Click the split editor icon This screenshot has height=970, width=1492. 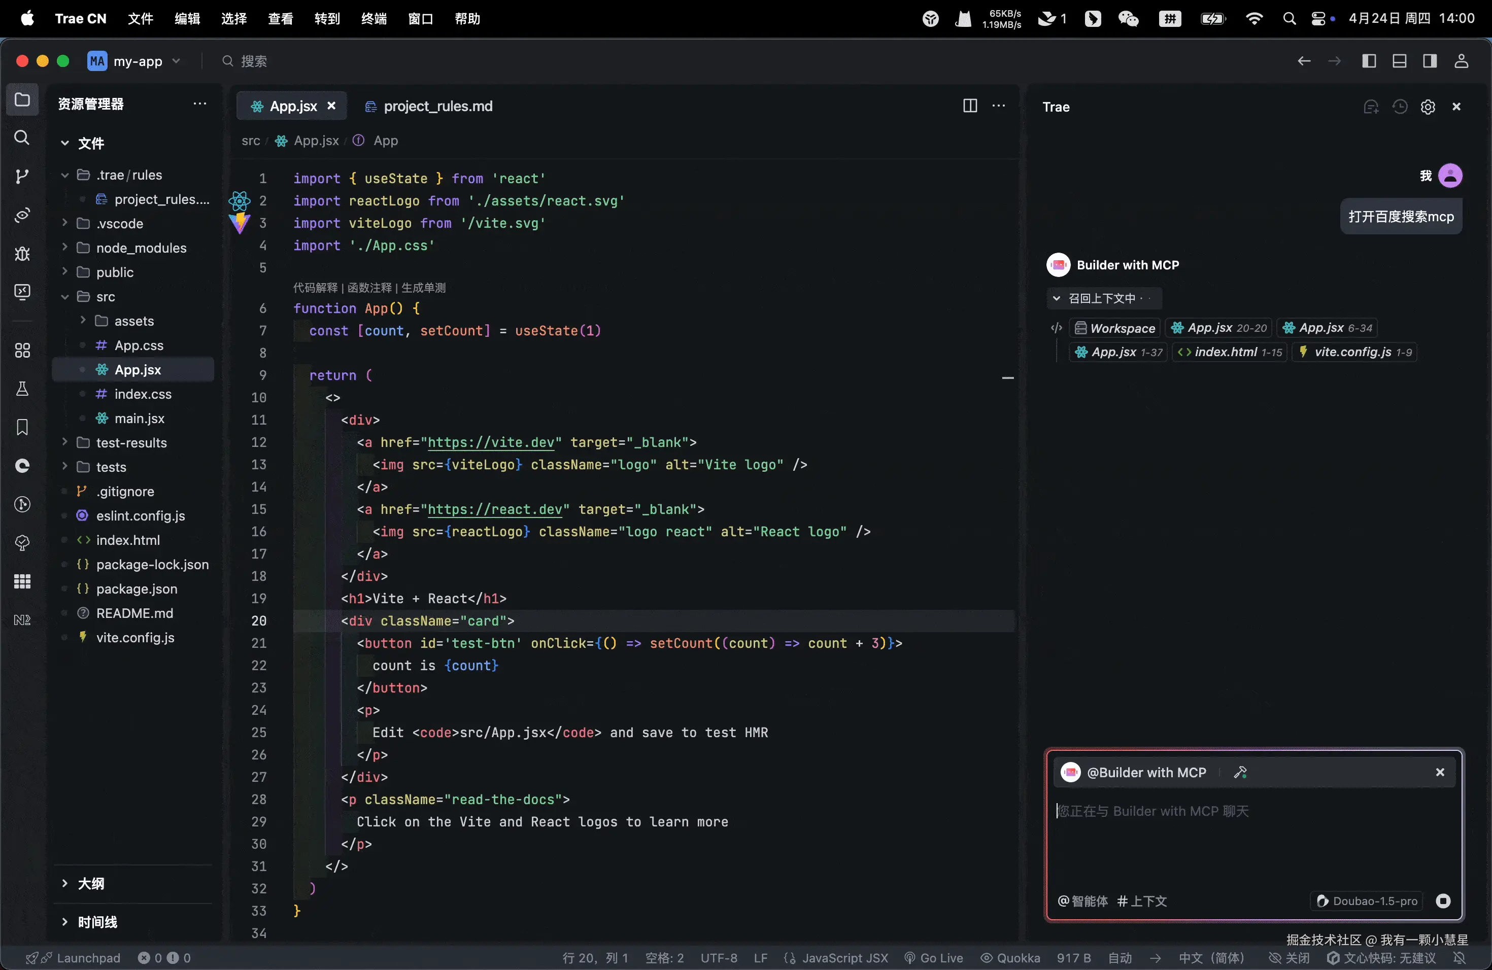pyautogui.click(x=969, y=106)
